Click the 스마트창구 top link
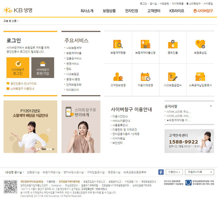217x199 pixels. [x=193, y=4]
